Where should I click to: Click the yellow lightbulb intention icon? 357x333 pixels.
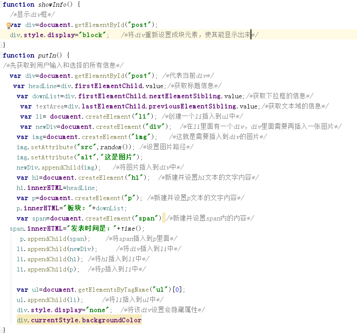point(9,26)
